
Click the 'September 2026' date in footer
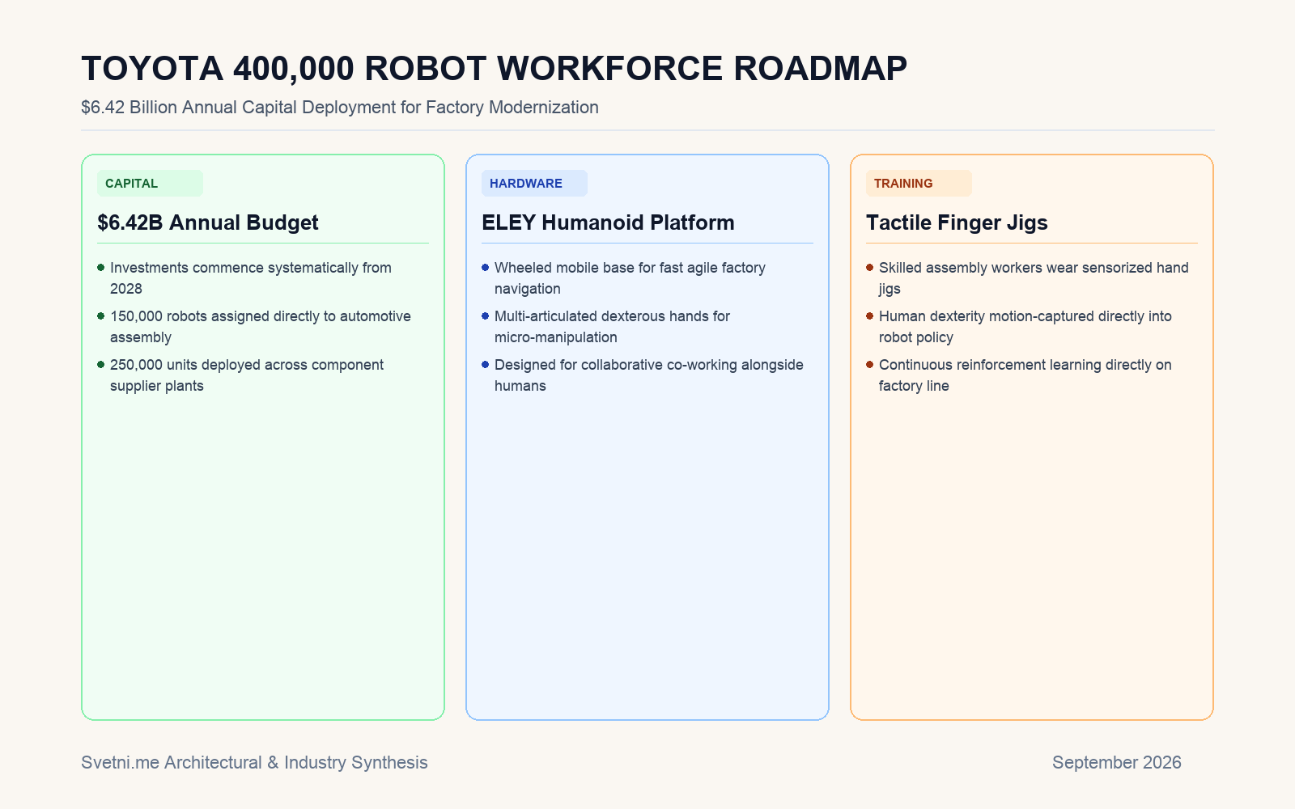click(x=1117, y=762)
